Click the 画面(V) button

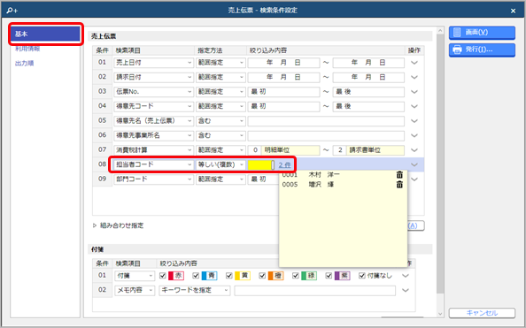[482, 33]
